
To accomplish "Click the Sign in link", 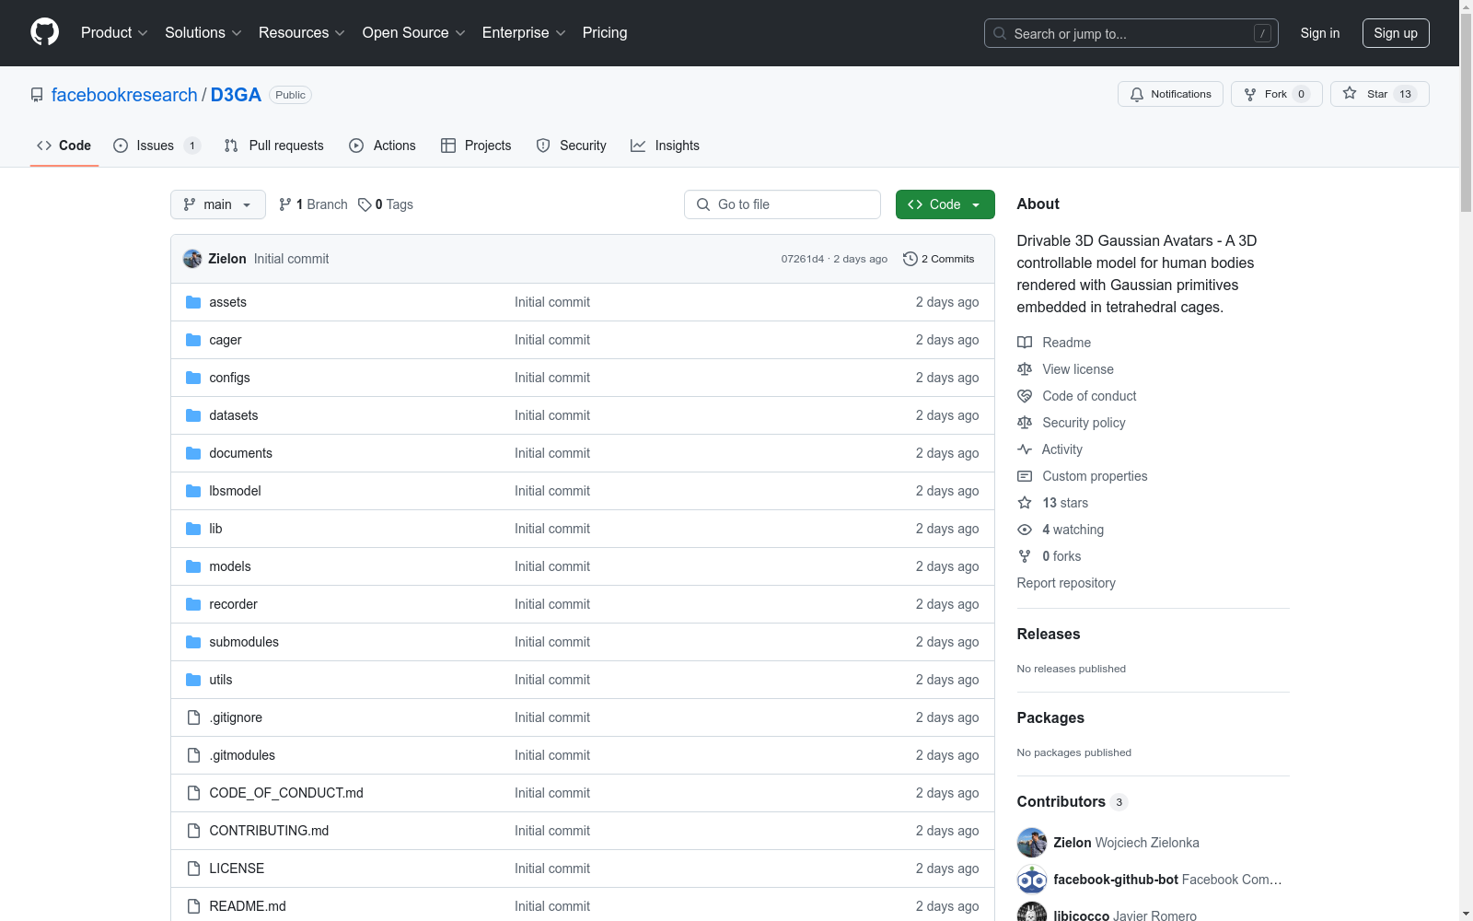I will pos(1320,33).
